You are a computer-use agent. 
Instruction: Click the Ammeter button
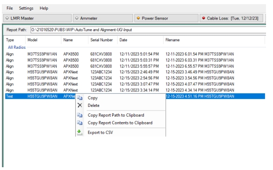(103, 18)
